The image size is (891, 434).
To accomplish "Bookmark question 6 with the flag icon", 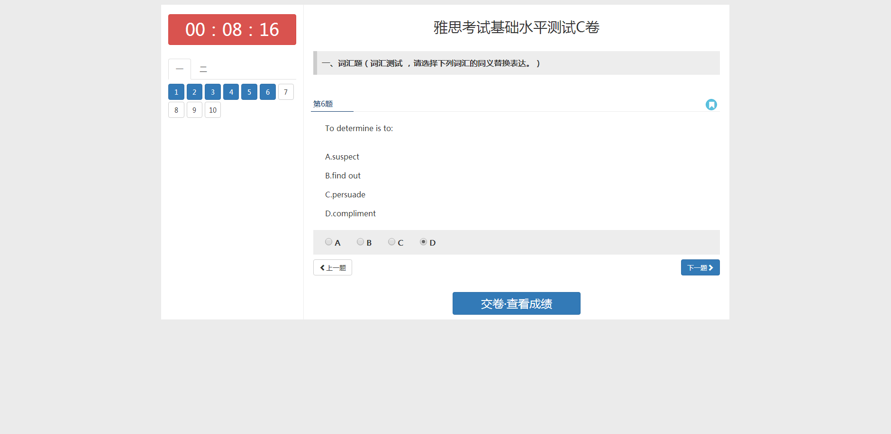I will coord(711,105).
